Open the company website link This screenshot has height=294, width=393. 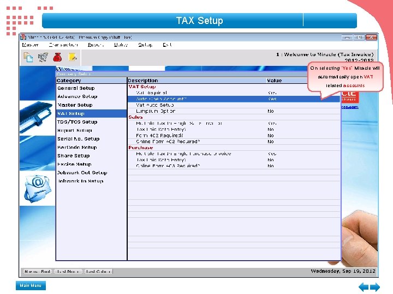(x=350, y=107)
